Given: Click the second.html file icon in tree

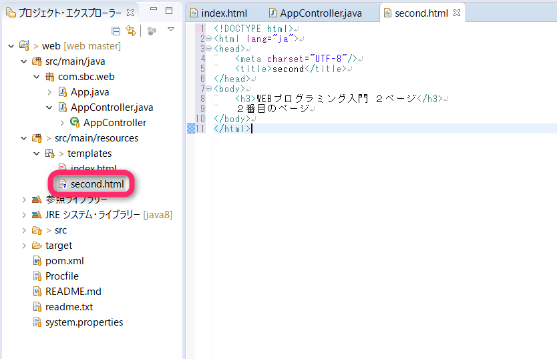Looking at the screenshot, I should [x=63, y=184].
